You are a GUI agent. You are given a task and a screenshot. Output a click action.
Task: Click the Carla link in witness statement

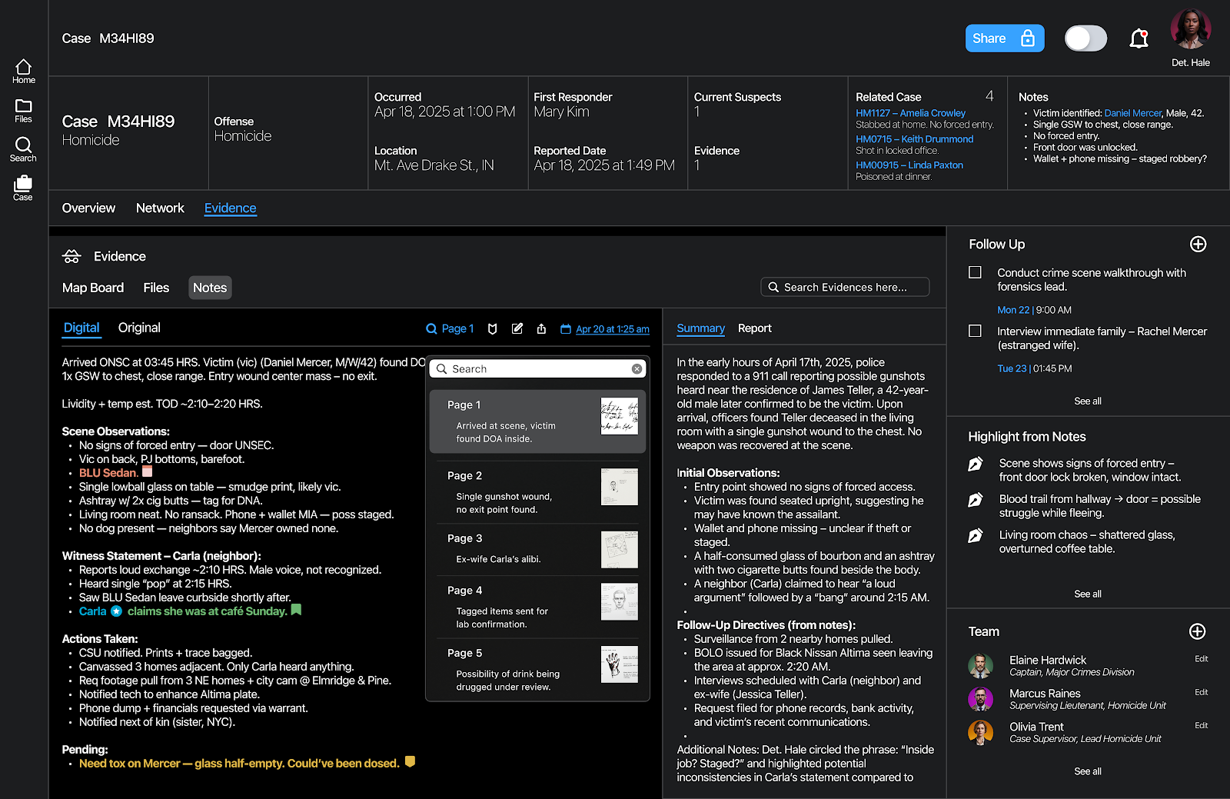coord(92,611)
